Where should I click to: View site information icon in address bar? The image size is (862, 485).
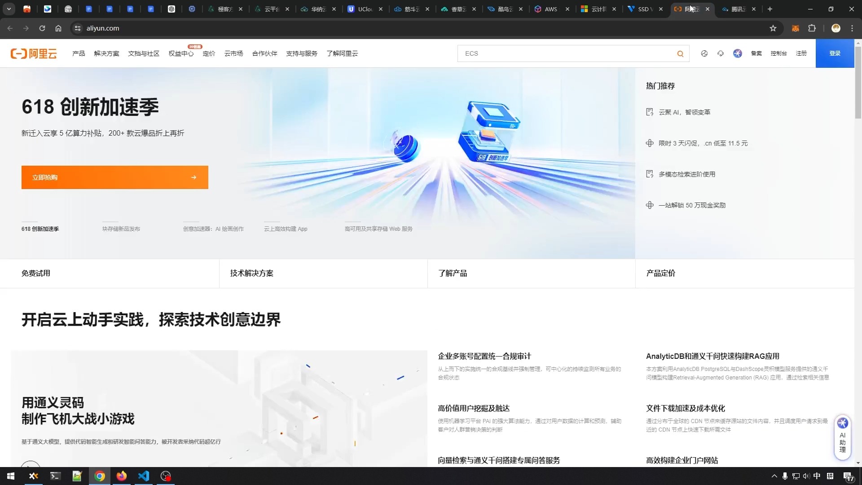coord(78,28)
